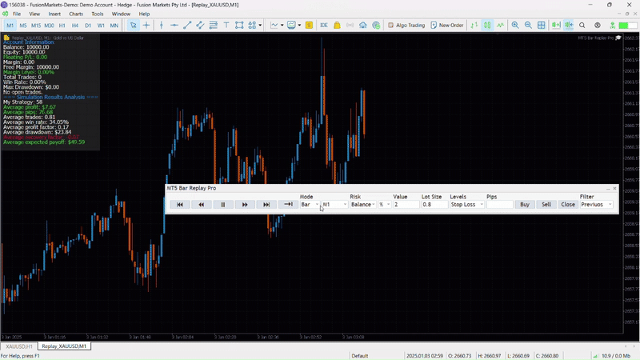The image size is (640, 360).
Task: Open the Levels dropdown showing Stop Loss
Action: pyautogui.click(x=467, y=205)
